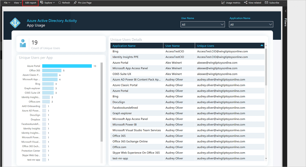The width and height of the screenshot is (306, 167).
Task: Click the test-mr-app label in bar chart
Action: 34,160
